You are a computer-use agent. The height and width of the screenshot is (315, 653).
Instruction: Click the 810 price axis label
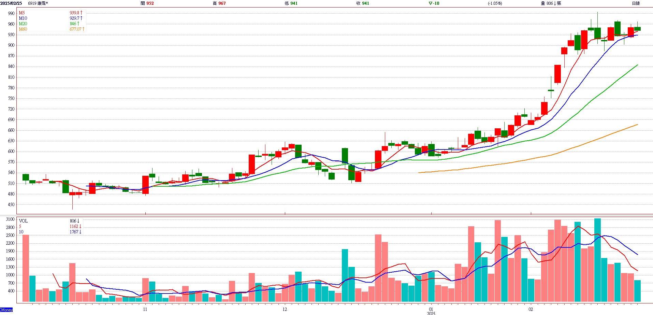point(11,77)
